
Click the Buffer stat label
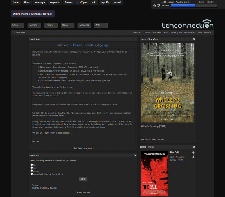211,2
